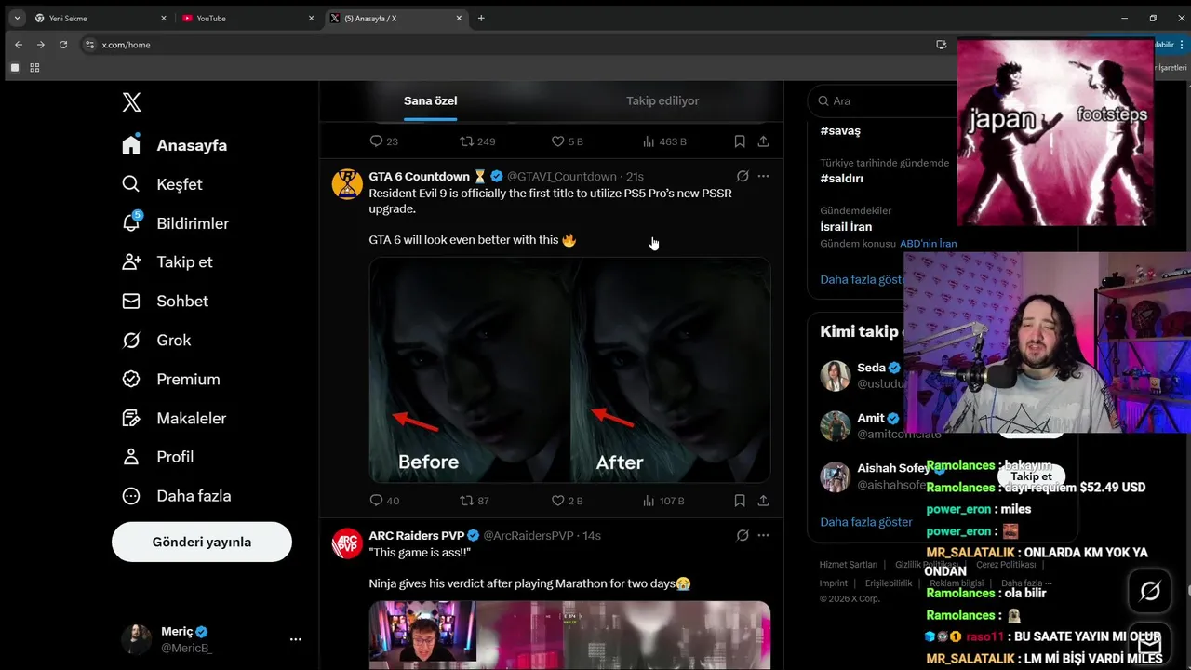Open more options on GTA 6 Countdown post
Screen dimensions: 1191x670
click(x=763, y=176)
